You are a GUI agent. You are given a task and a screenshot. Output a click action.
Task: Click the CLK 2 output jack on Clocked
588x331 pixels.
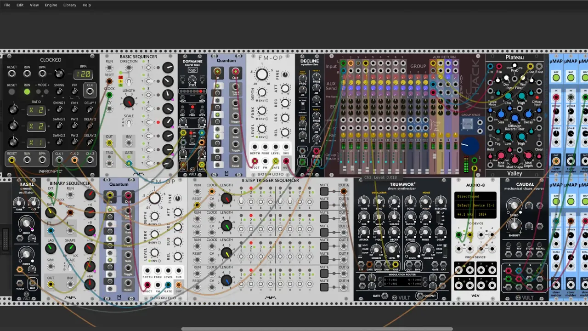tap(74, 160)
